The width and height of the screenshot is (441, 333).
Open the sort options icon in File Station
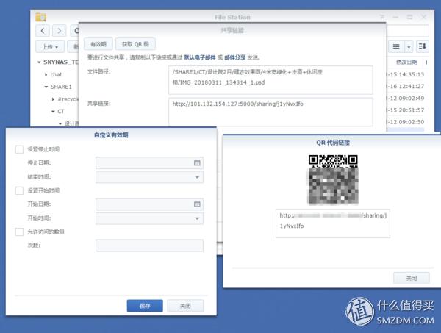(422, 47)
